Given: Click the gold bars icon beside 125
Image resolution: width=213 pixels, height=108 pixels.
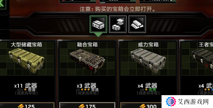Looking at the screenshot, I should coord(21,106).
